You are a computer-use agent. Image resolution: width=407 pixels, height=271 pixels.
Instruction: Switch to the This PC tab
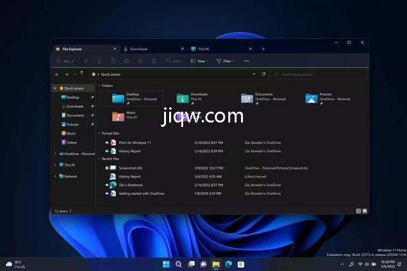tap(203, 49)
